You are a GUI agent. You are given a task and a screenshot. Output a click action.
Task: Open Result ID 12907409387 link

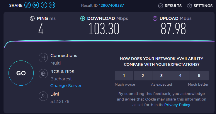coord(111,6)
